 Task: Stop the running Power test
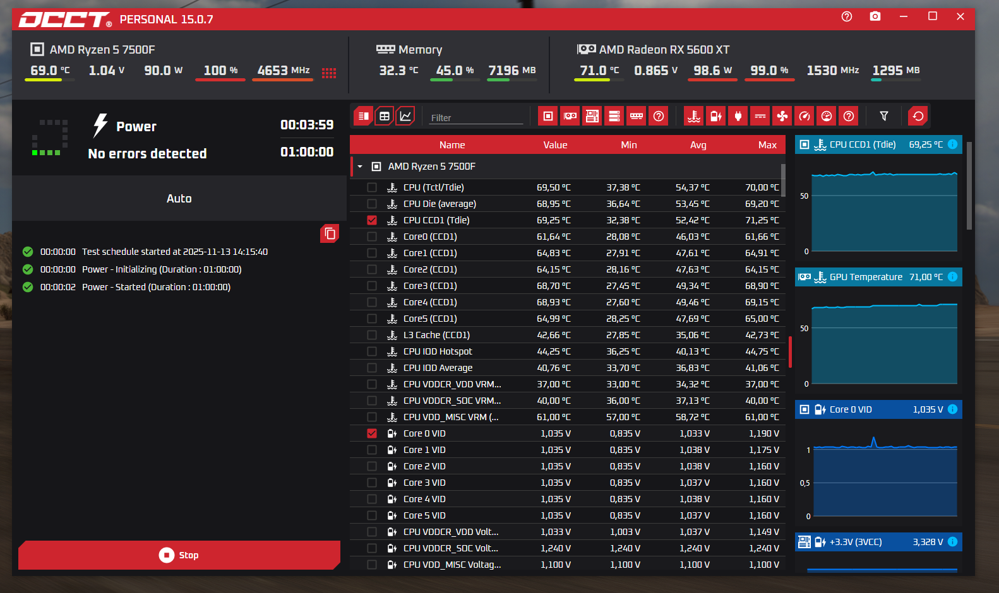[x=179, y=555]
